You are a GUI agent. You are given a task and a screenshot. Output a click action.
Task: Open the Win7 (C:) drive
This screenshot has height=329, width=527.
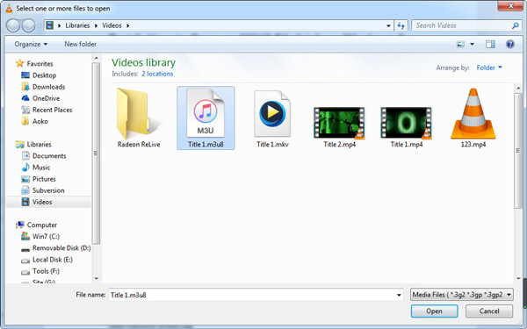point(46,236)
